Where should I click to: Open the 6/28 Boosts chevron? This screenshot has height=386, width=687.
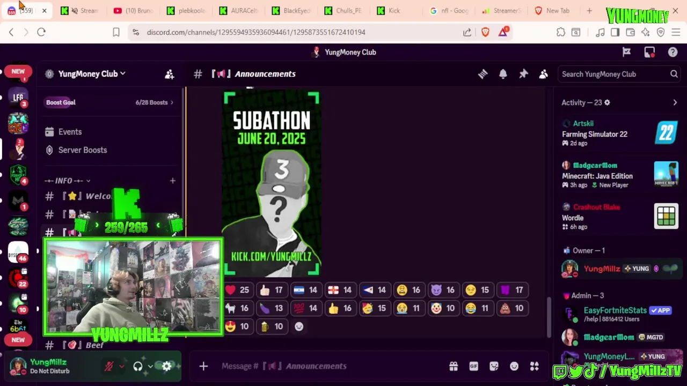click(172, 102)
